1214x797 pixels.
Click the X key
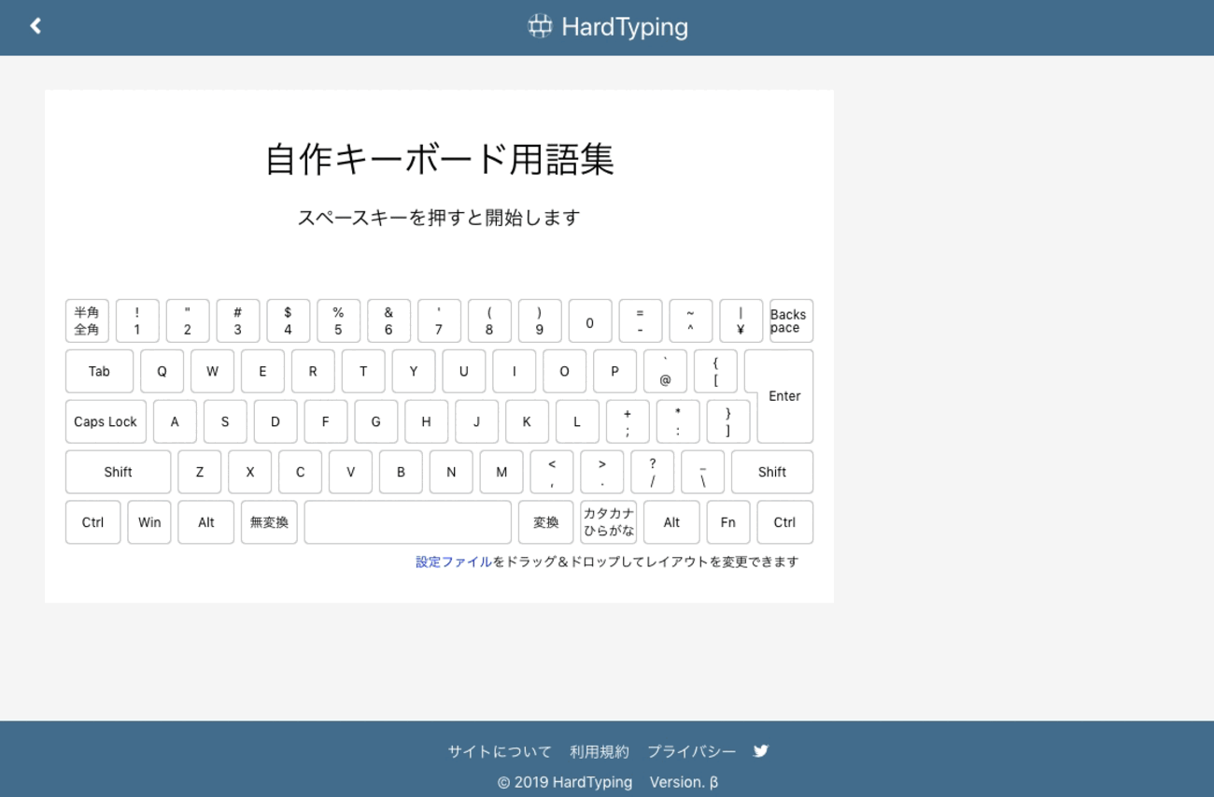tap(250, 472)
